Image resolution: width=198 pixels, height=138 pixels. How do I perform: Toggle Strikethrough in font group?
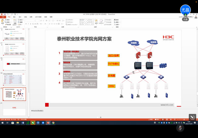pyautogui.click(x=35, y=24)
